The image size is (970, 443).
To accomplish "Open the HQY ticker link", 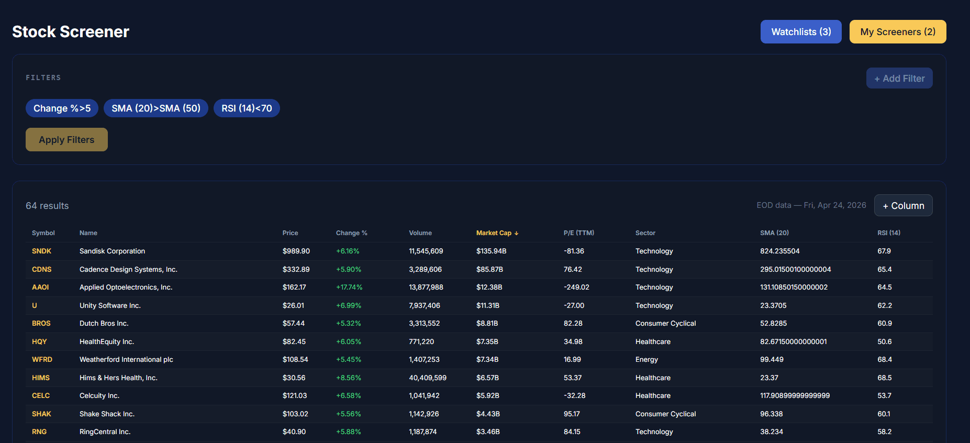I will (39, 342).
